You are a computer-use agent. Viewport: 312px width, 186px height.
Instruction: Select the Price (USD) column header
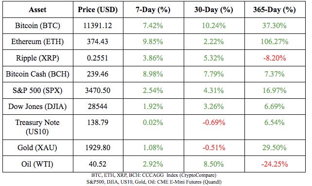pos(98,10)
